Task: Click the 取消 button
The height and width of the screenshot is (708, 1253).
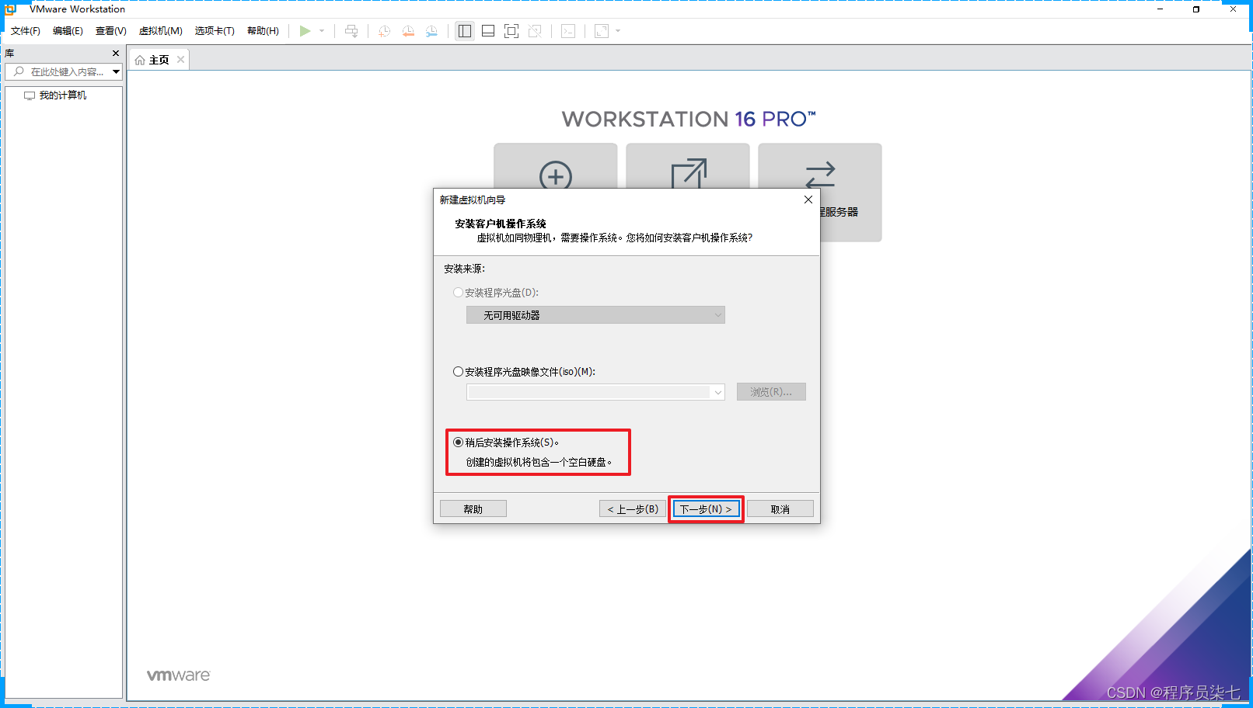Action: (780, 508)
